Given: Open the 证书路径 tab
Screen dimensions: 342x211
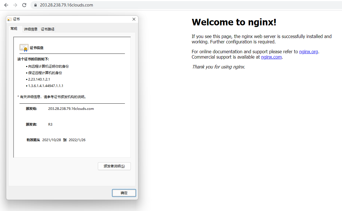Looking at the screenshot, I should pyautogui.click(x=48, y=29).
